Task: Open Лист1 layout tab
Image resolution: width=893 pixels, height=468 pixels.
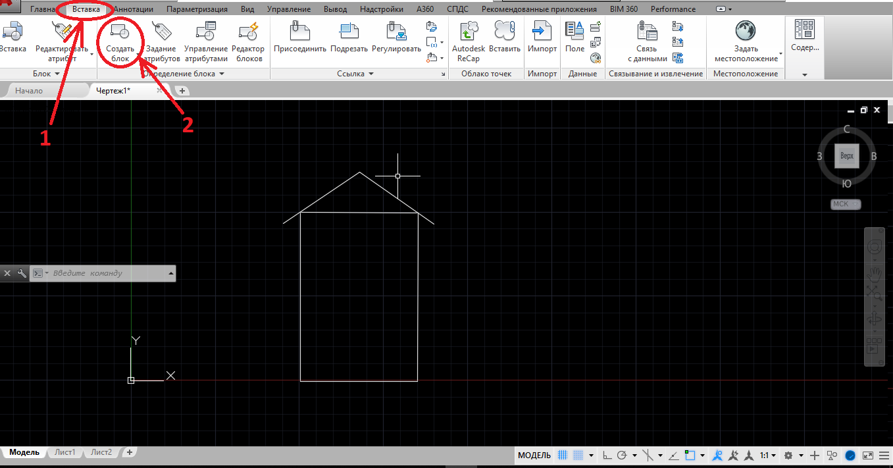Action: [x=64, y=453]
